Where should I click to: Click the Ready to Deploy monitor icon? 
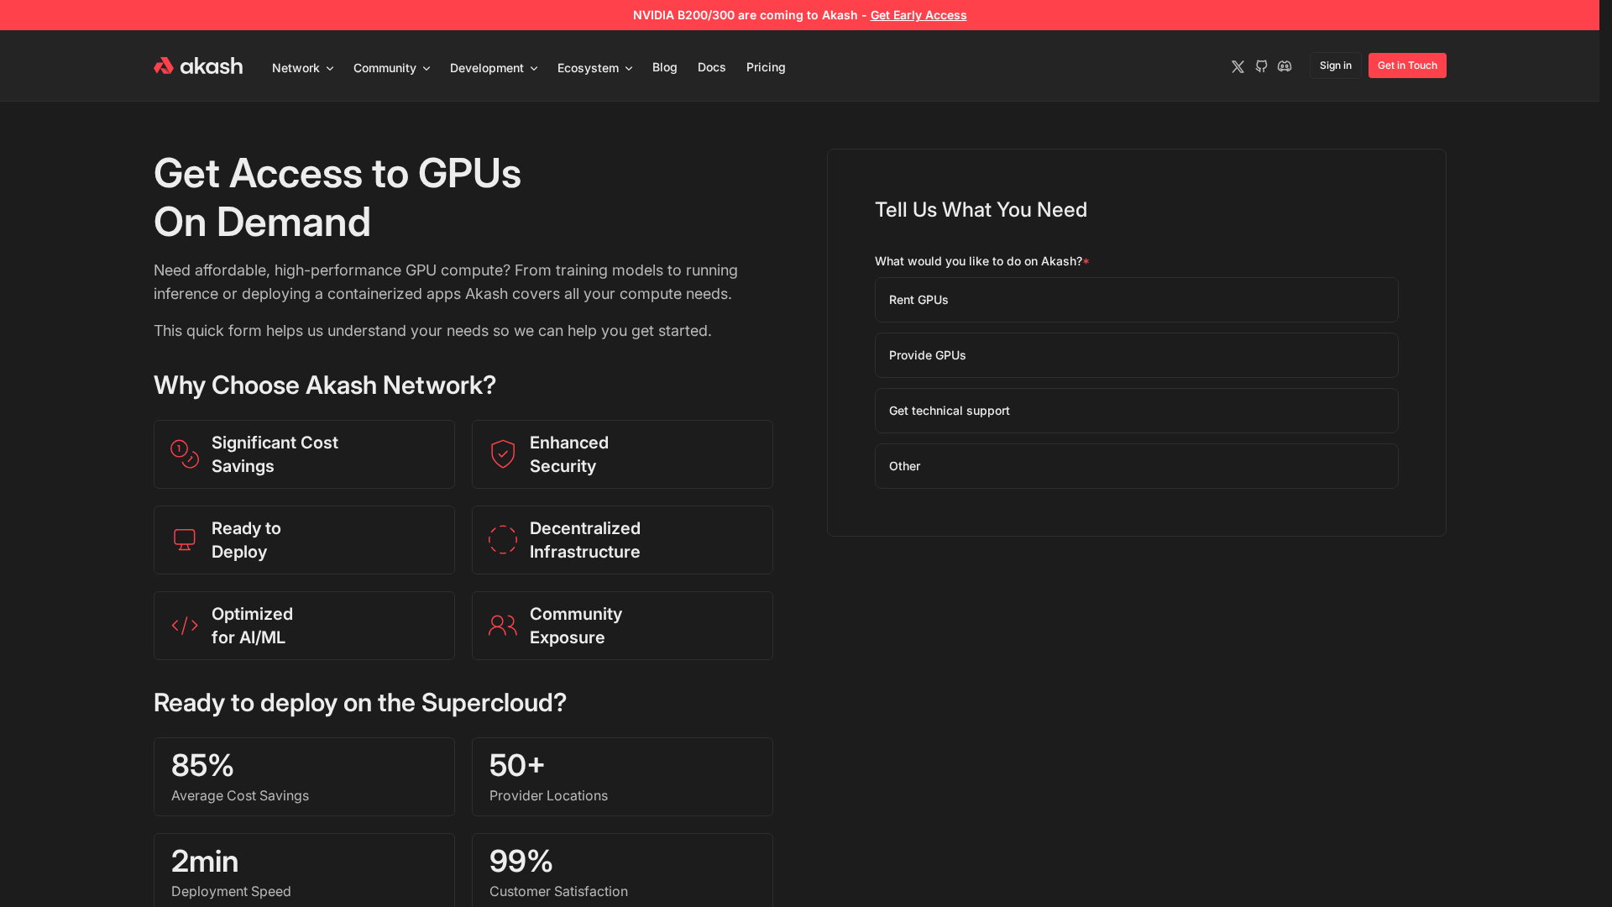coord(185,540)
